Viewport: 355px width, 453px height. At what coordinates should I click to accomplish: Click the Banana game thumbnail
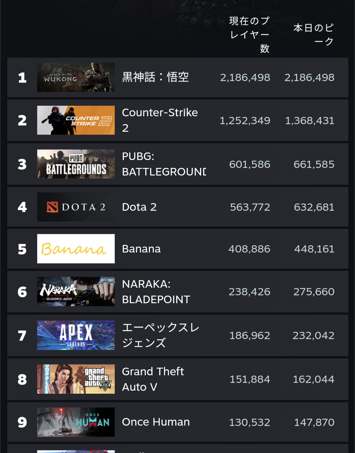click(76, 249)
